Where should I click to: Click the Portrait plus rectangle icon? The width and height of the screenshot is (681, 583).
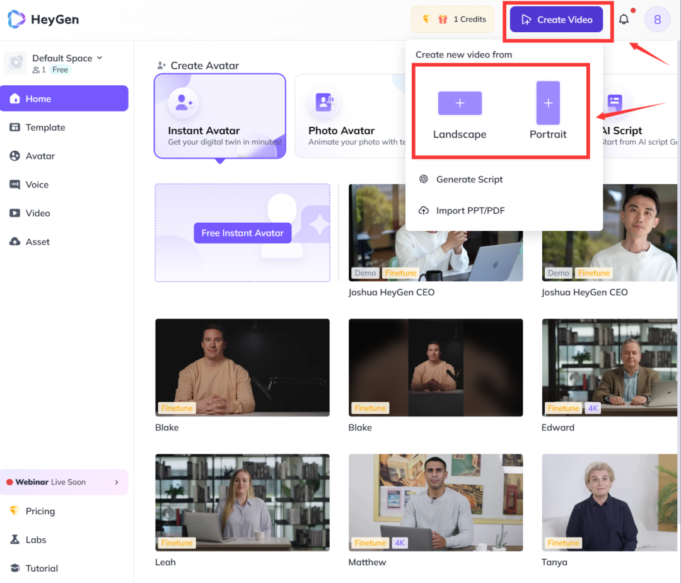tap(548, 103)
